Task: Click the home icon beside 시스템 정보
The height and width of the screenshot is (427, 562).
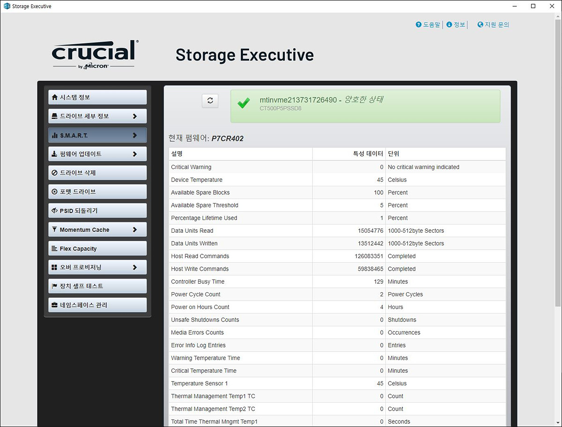Action: pos(55,97)
